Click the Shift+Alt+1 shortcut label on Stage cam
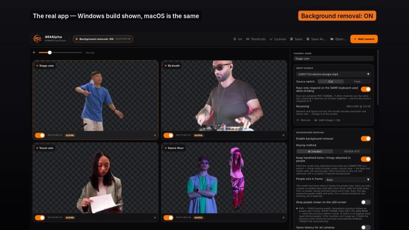409x230 pixels. 55,135
